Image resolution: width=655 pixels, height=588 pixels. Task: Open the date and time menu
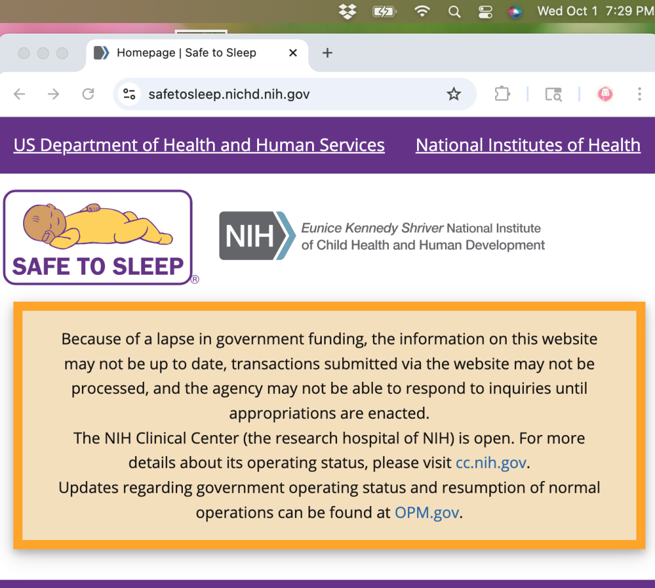(x=594, y=11)
